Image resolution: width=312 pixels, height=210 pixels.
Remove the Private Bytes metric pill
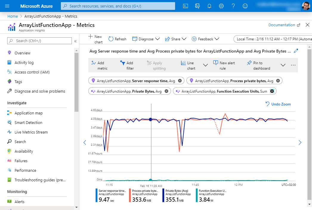pos(166,91)
